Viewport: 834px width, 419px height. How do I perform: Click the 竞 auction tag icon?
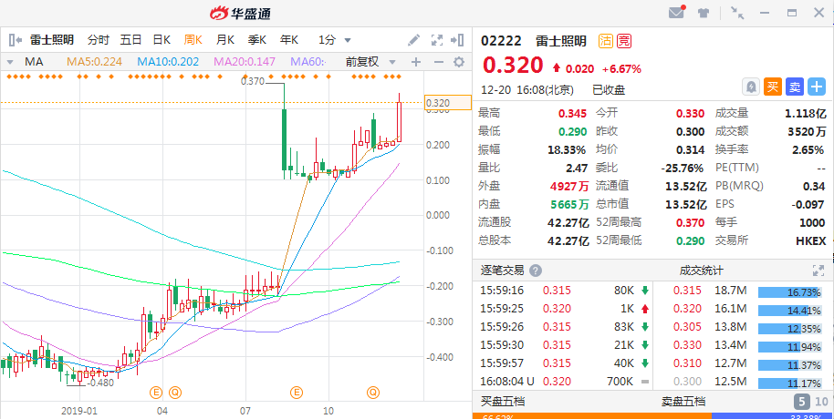(x=624, y=41)
